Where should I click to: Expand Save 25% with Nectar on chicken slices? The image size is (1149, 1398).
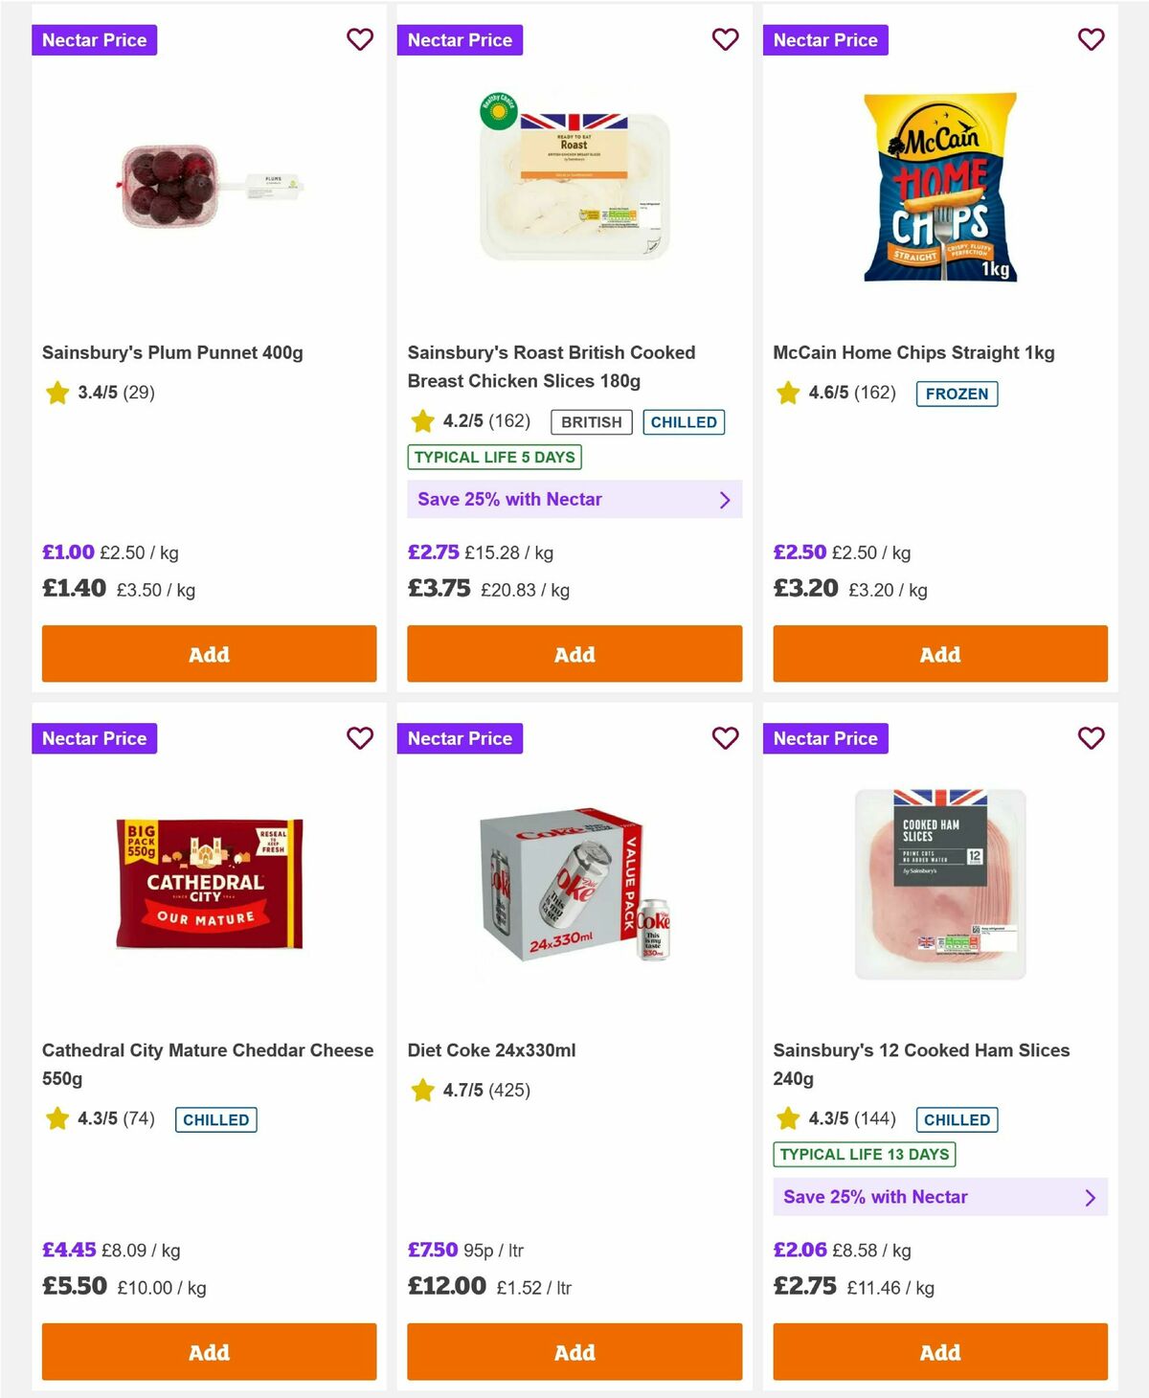point(574,499)
